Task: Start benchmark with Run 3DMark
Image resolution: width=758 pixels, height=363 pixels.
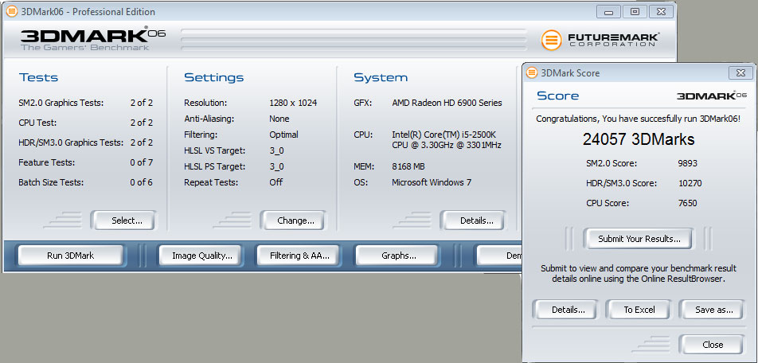Action: pos(71,256)
